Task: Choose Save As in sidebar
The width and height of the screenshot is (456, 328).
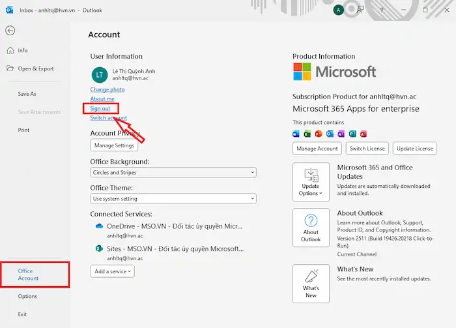Action: (27, 94)
